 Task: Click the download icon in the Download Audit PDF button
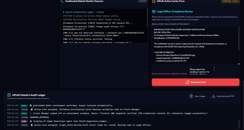click(213, 96)
